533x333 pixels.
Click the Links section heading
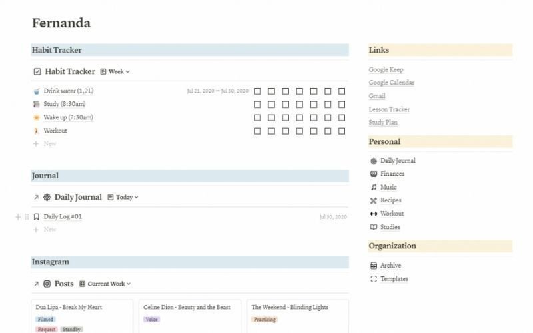(378, 50)
